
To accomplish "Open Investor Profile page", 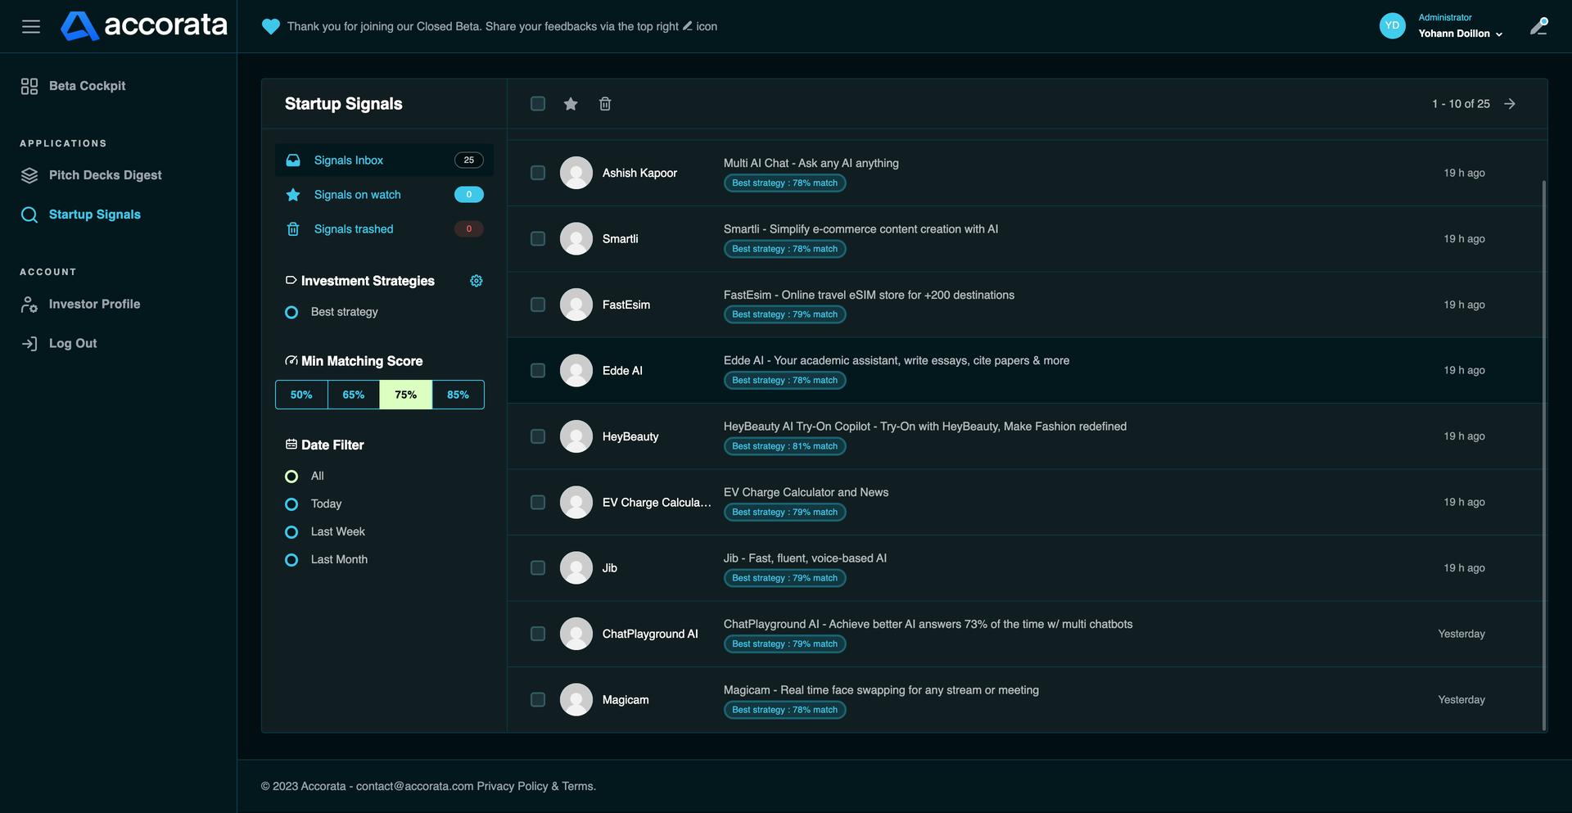I will click(x=94, y=304).
